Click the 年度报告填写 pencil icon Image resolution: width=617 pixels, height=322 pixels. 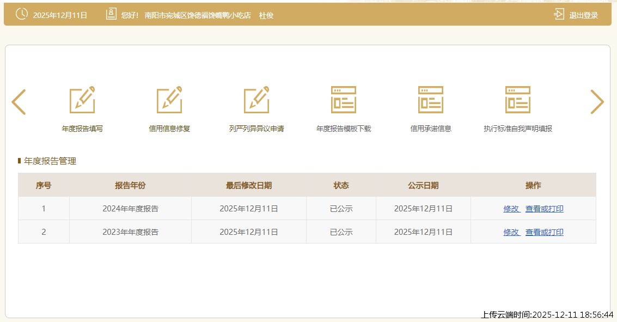click(x=82, y=100)
